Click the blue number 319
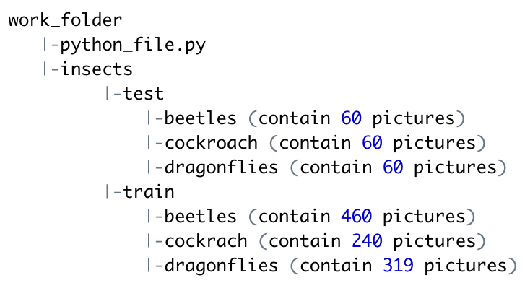Image resolution: width=530 pixels, height=296 pixels. click(398, 266)
